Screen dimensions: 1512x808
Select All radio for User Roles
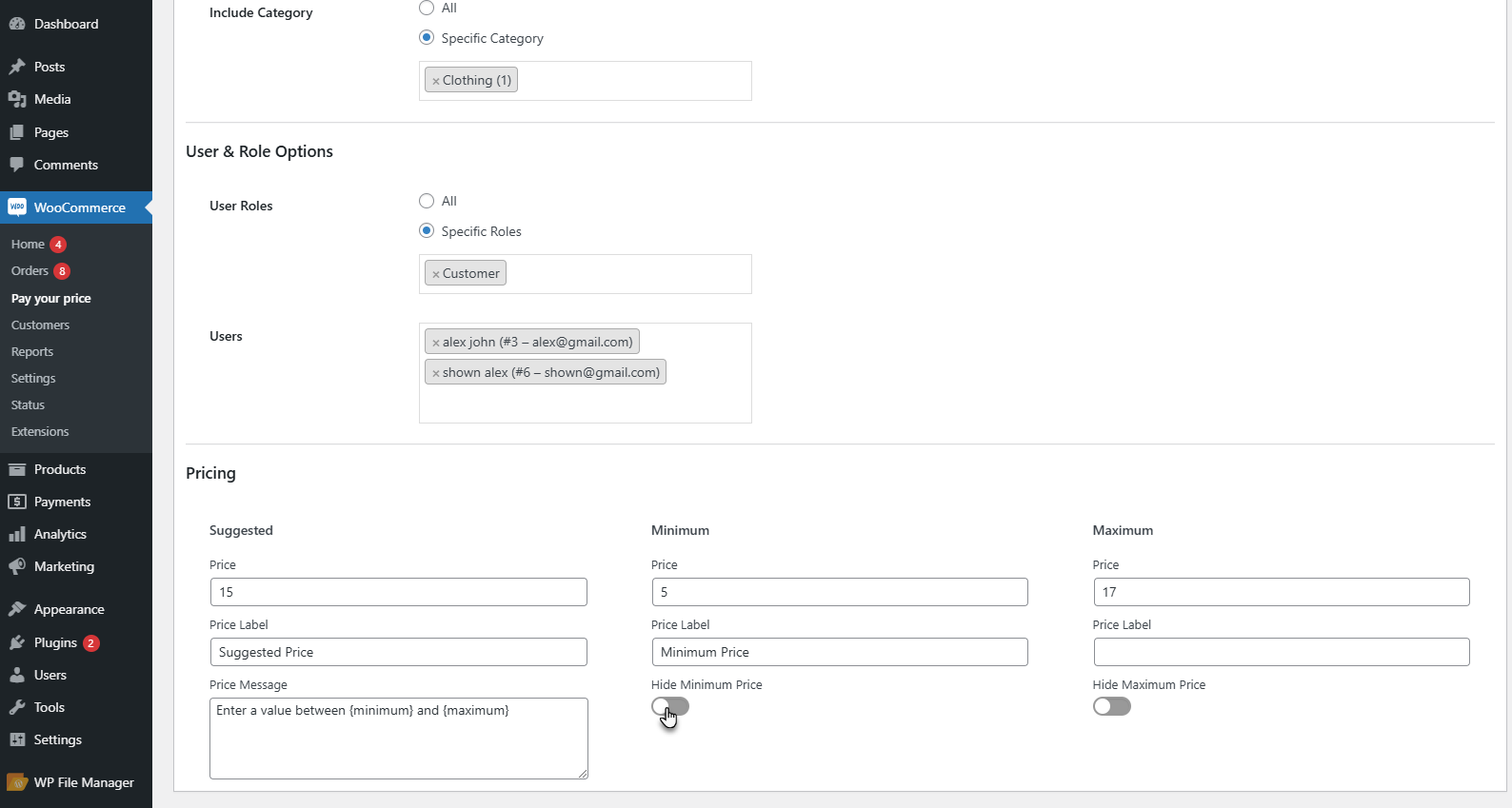427,201
